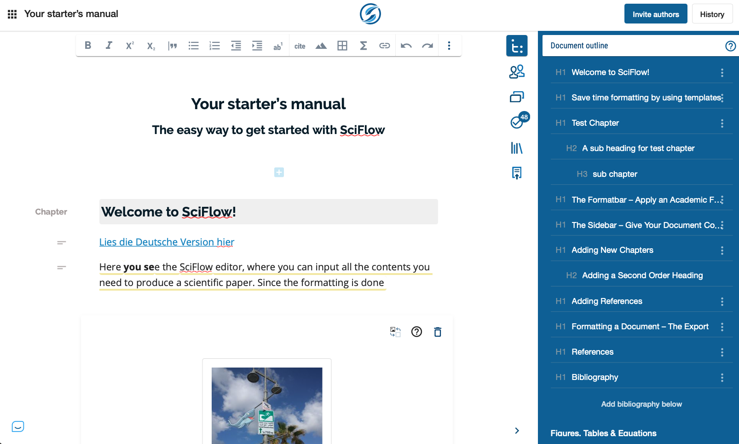Insert an equation with the Sigma icon
The width and height of the screenshot is (739, 444).
[x=364, y=45]
